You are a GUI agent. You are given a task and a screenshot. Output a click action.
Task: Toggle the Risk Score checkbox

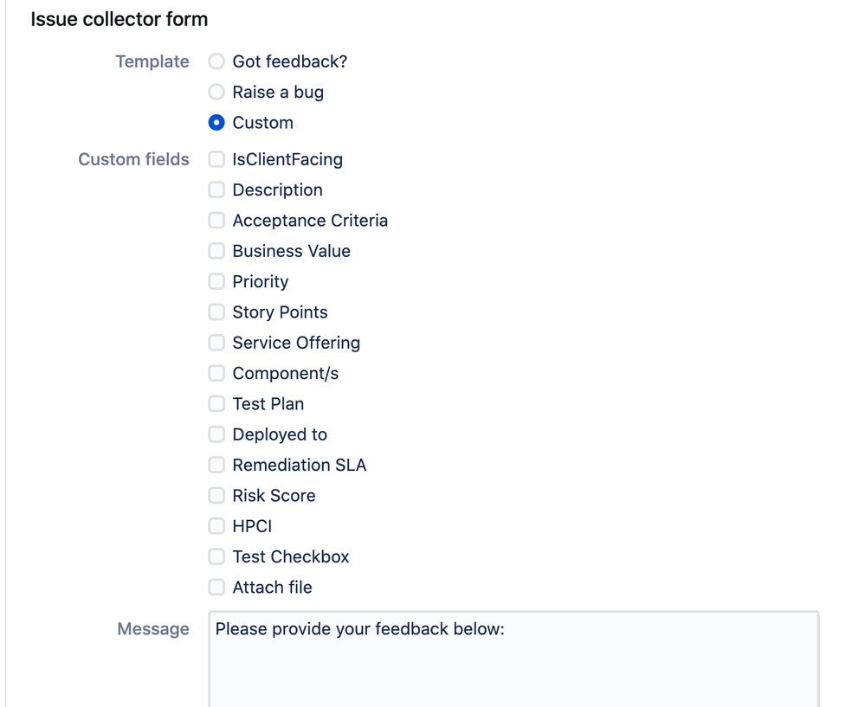(216, 495)
